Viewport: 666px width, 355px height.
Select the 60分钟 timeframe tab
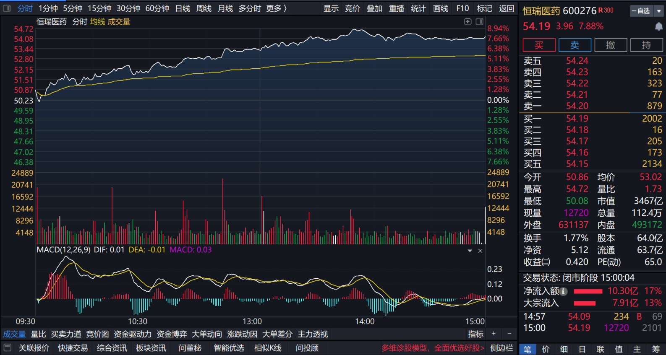[x=157, y=8]
